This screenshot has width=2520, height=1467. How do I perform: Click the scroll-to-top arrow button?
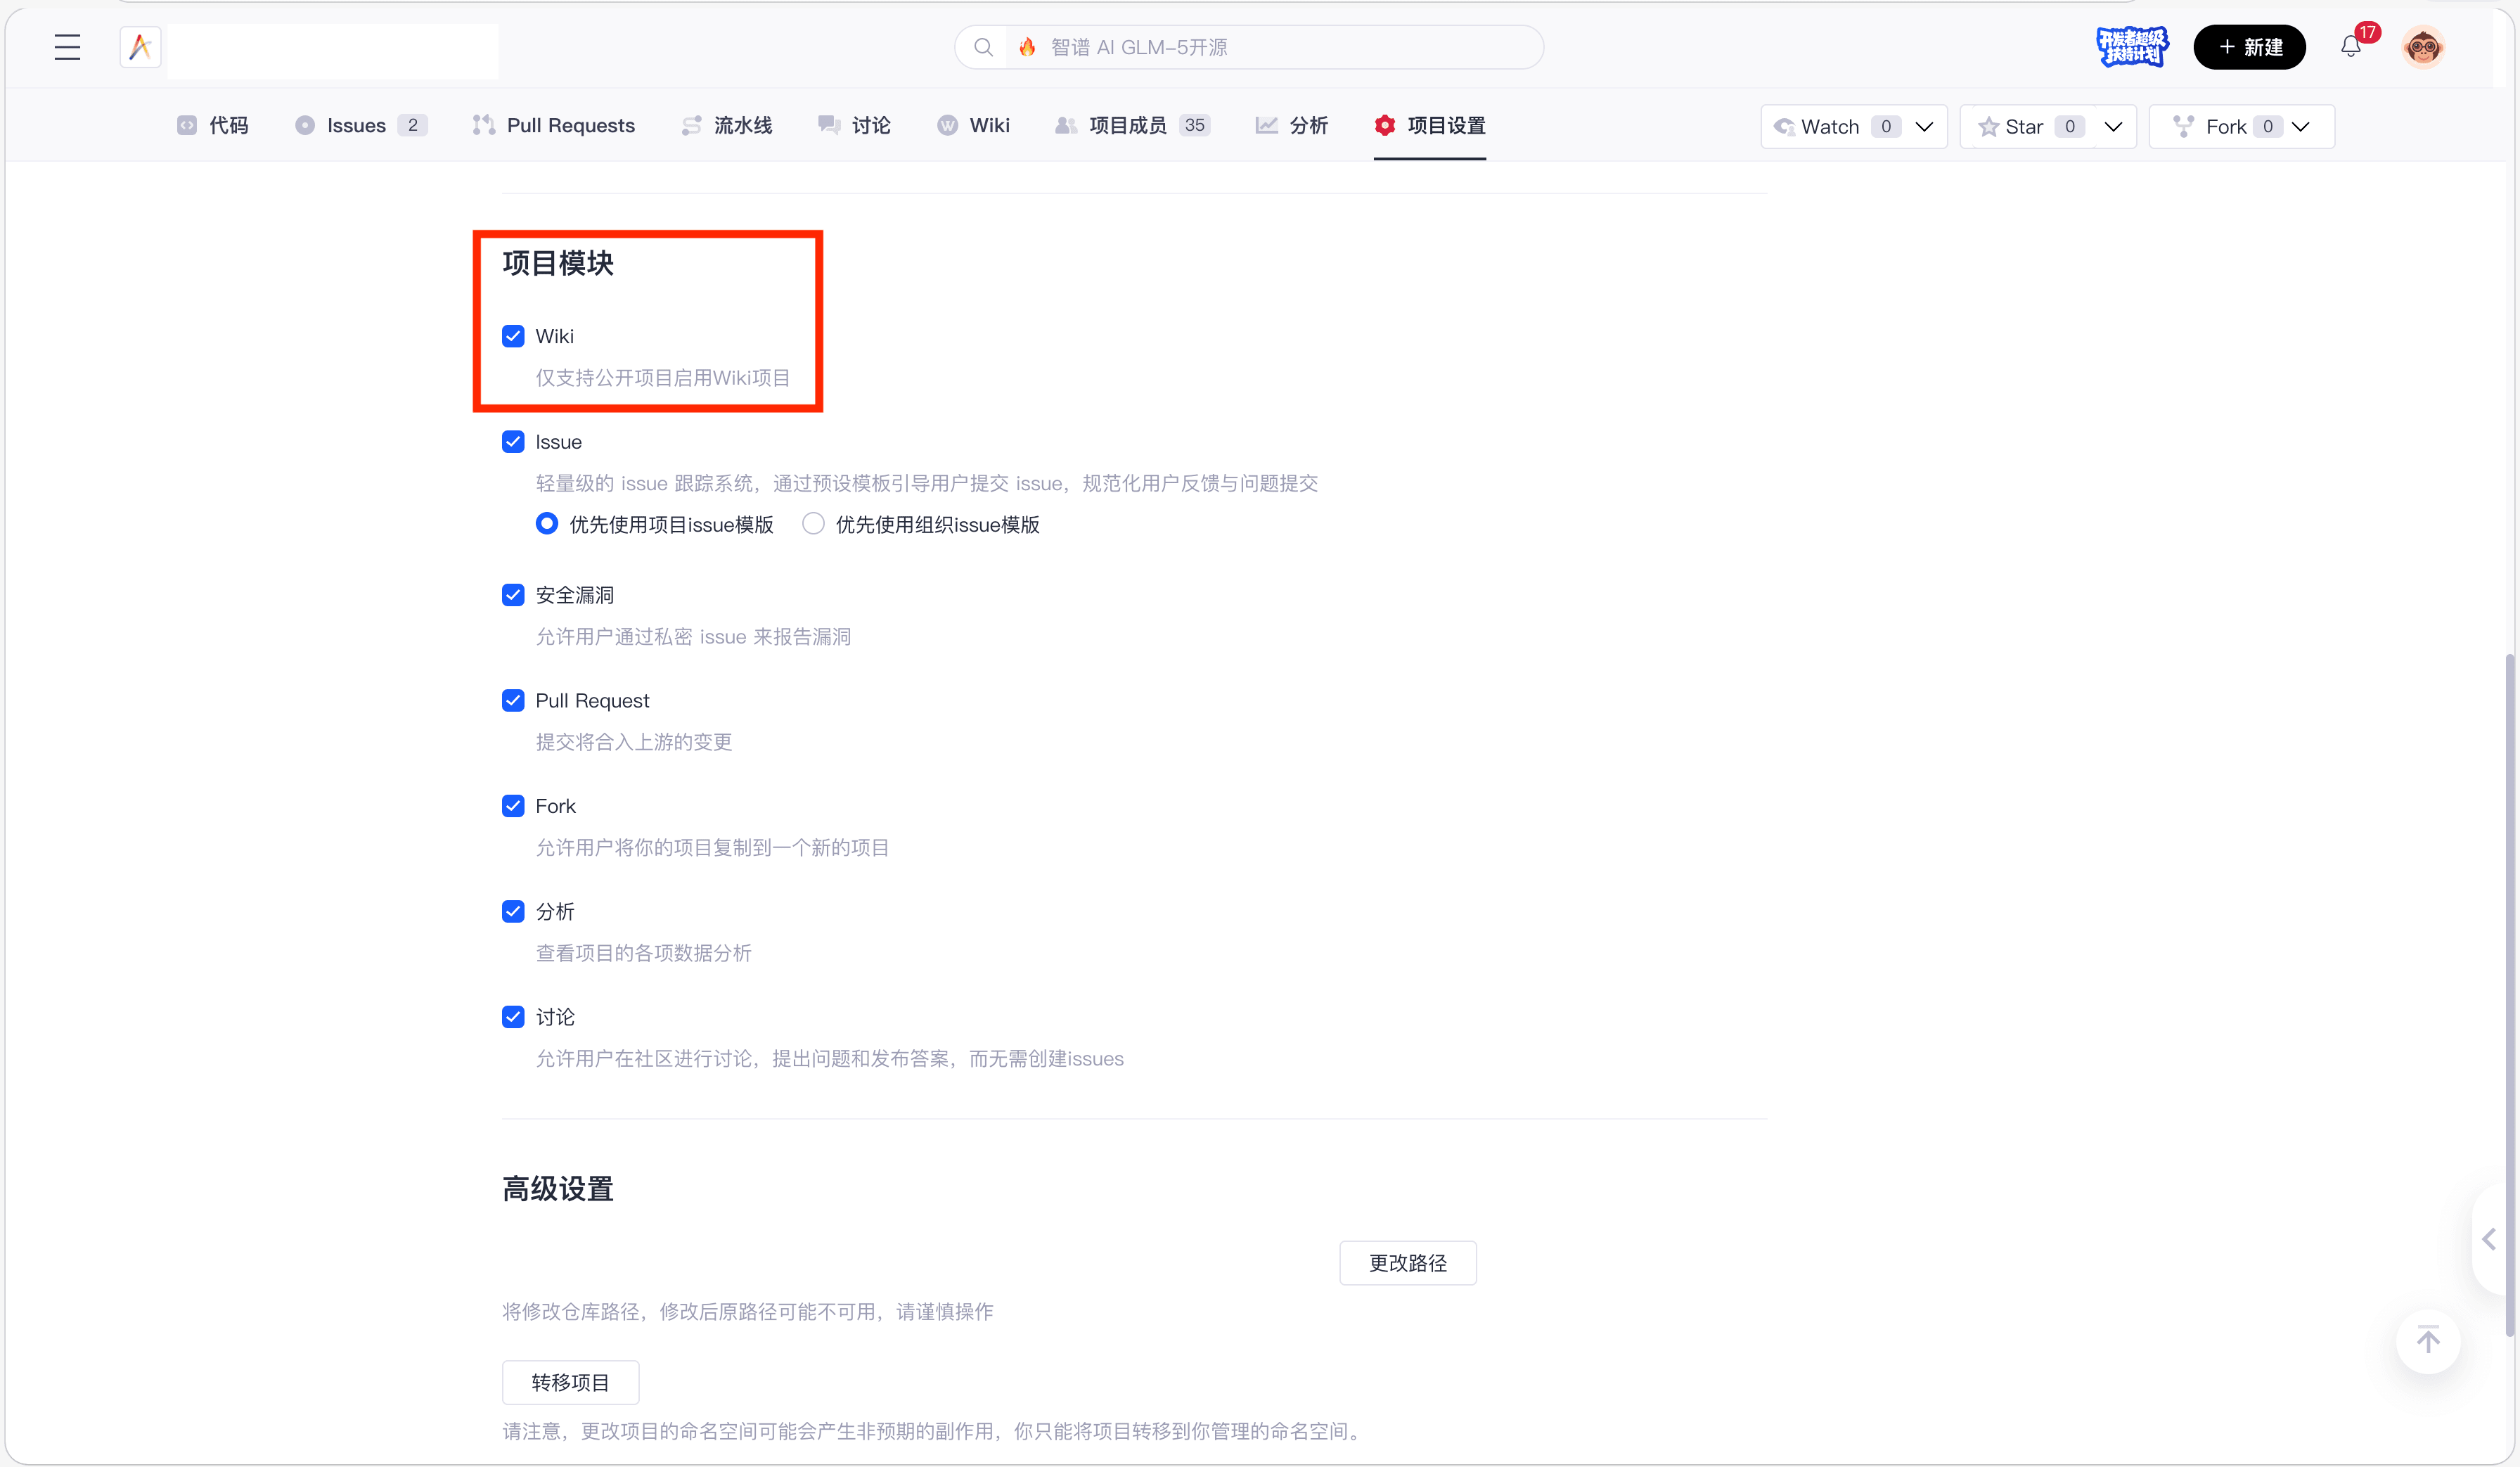pos(2429,1340)
